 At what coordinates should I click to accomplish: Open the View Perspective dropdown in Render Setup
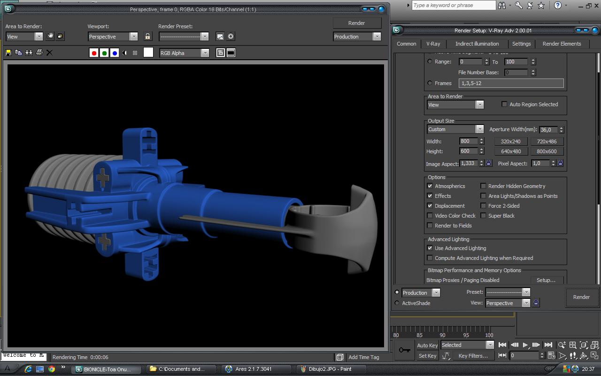point(508,303)
